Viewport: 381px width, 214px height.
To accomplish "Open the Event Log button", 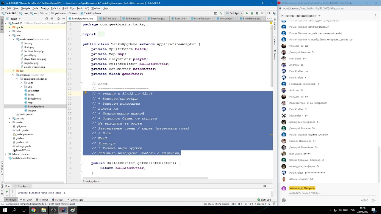I will pos(264,200).
